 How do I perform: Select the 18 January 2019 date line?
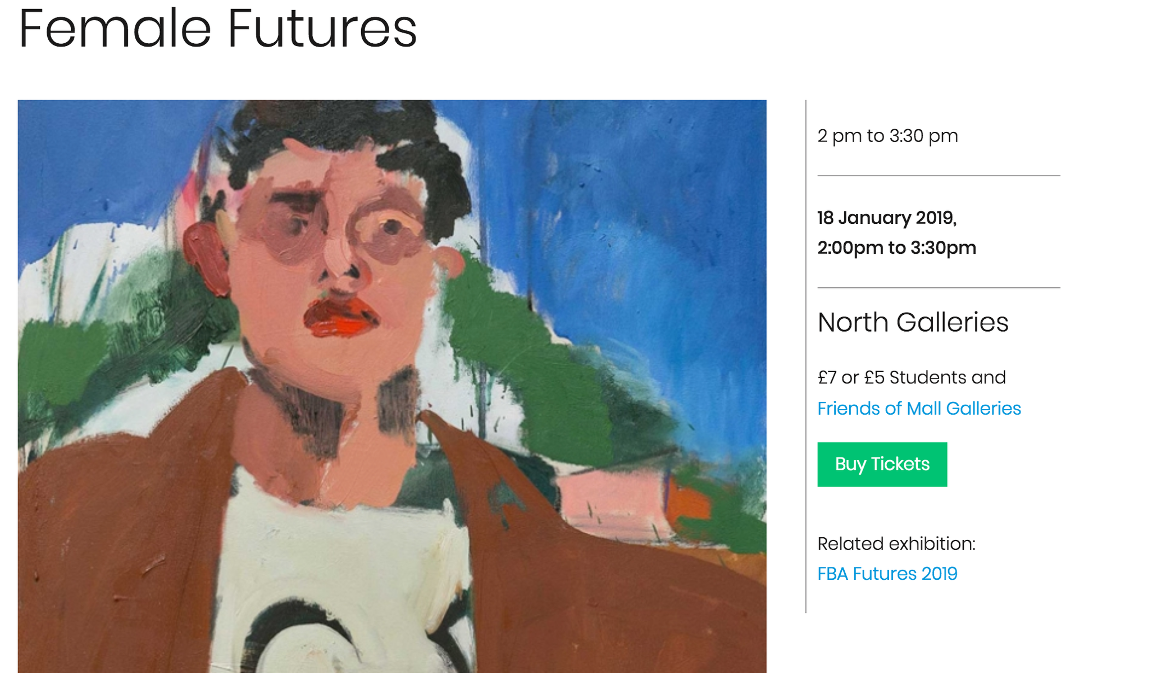pyautogui.click(x=886, y=218)
